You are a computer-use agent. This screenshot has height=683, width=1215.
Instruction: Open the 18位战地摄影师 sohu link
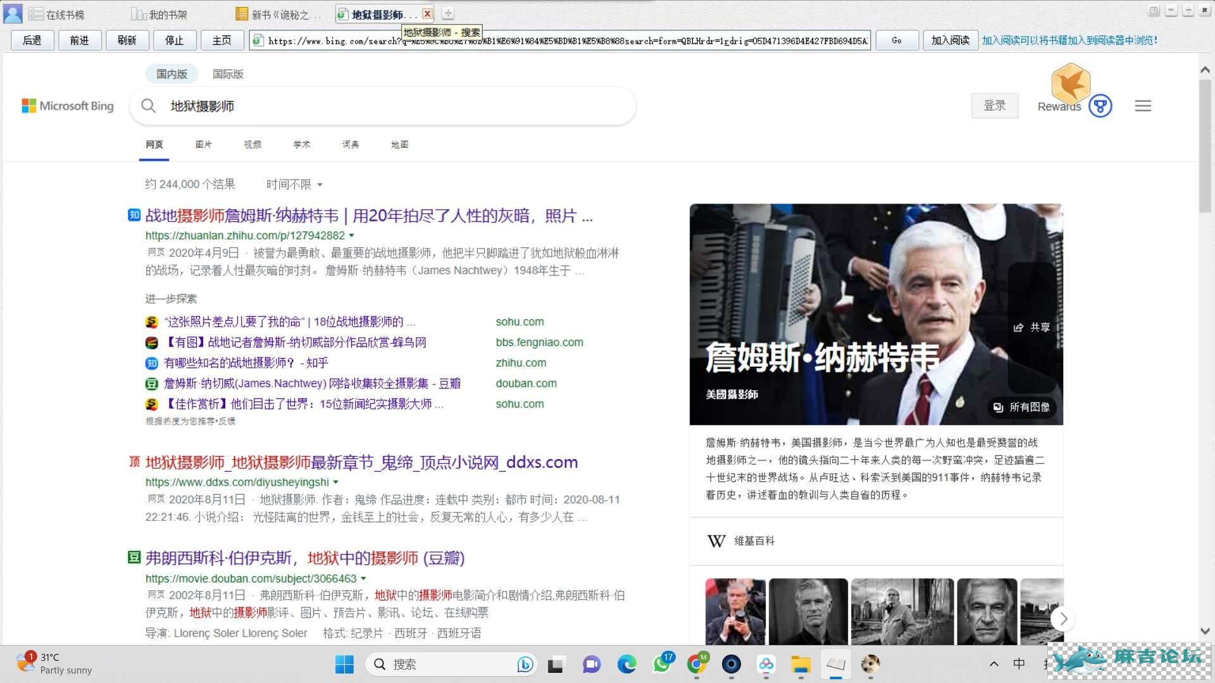pyautogui.click(x=290, y=322)
